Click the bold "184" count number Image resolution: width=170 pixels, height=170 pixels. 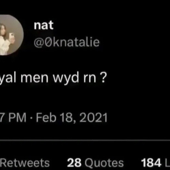[151, 163]
